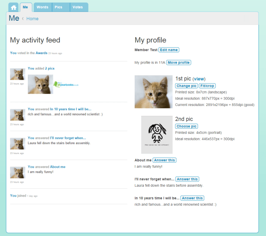Viewport: 266px width, 236px height.
Task: Open the Words tab
Action: click(x=42, y=7)
